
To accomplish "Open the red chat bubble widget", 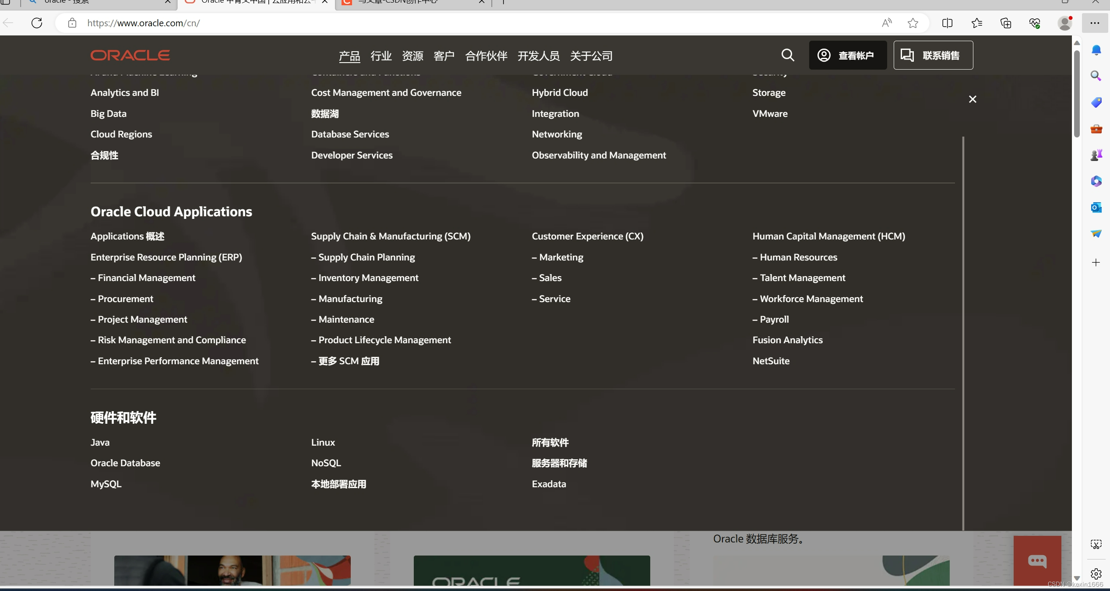I will (x=1037, y=560).
